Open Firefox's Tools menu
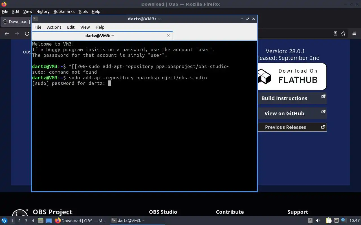The image size is (361, 225). (x=83, y=12)
